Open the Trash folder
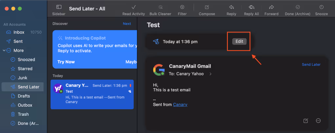Image resolution: width=335 pixels, height=133 pixels. [23, 114]
